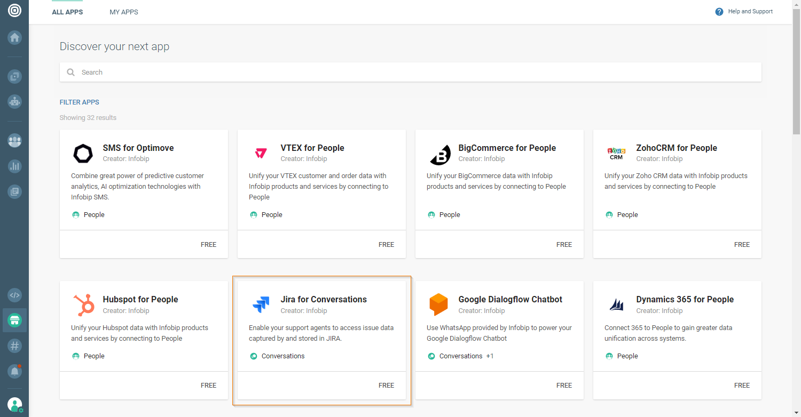Click the app store icon in sidebar

click(14, 320)
